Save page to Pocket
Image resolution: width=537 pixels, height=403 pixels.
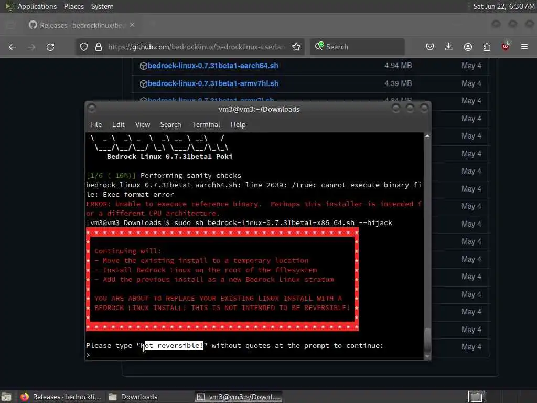pyautogui.click(x=430, y=47)
